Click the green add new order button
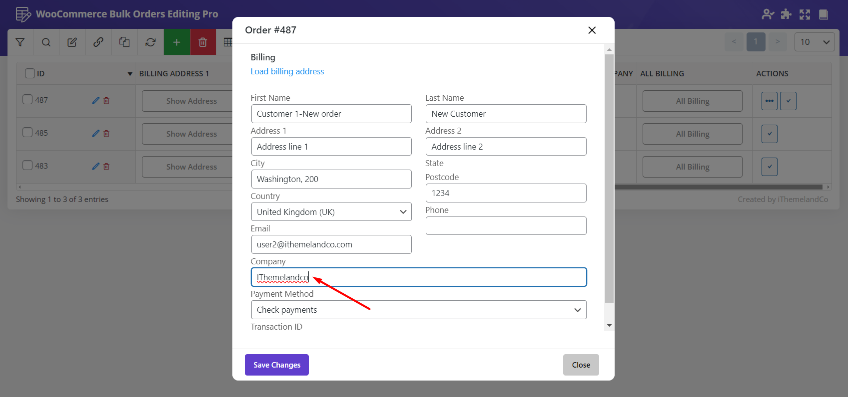Screen dimensions: 848x397 click(x=176, y=42)
